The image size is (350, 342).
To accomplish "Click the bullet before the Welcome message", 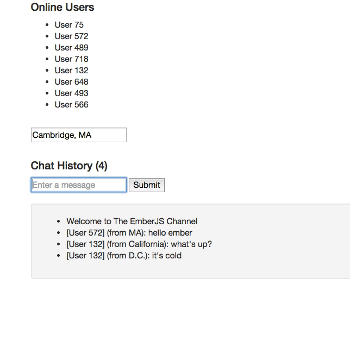I will coord(60,221).
